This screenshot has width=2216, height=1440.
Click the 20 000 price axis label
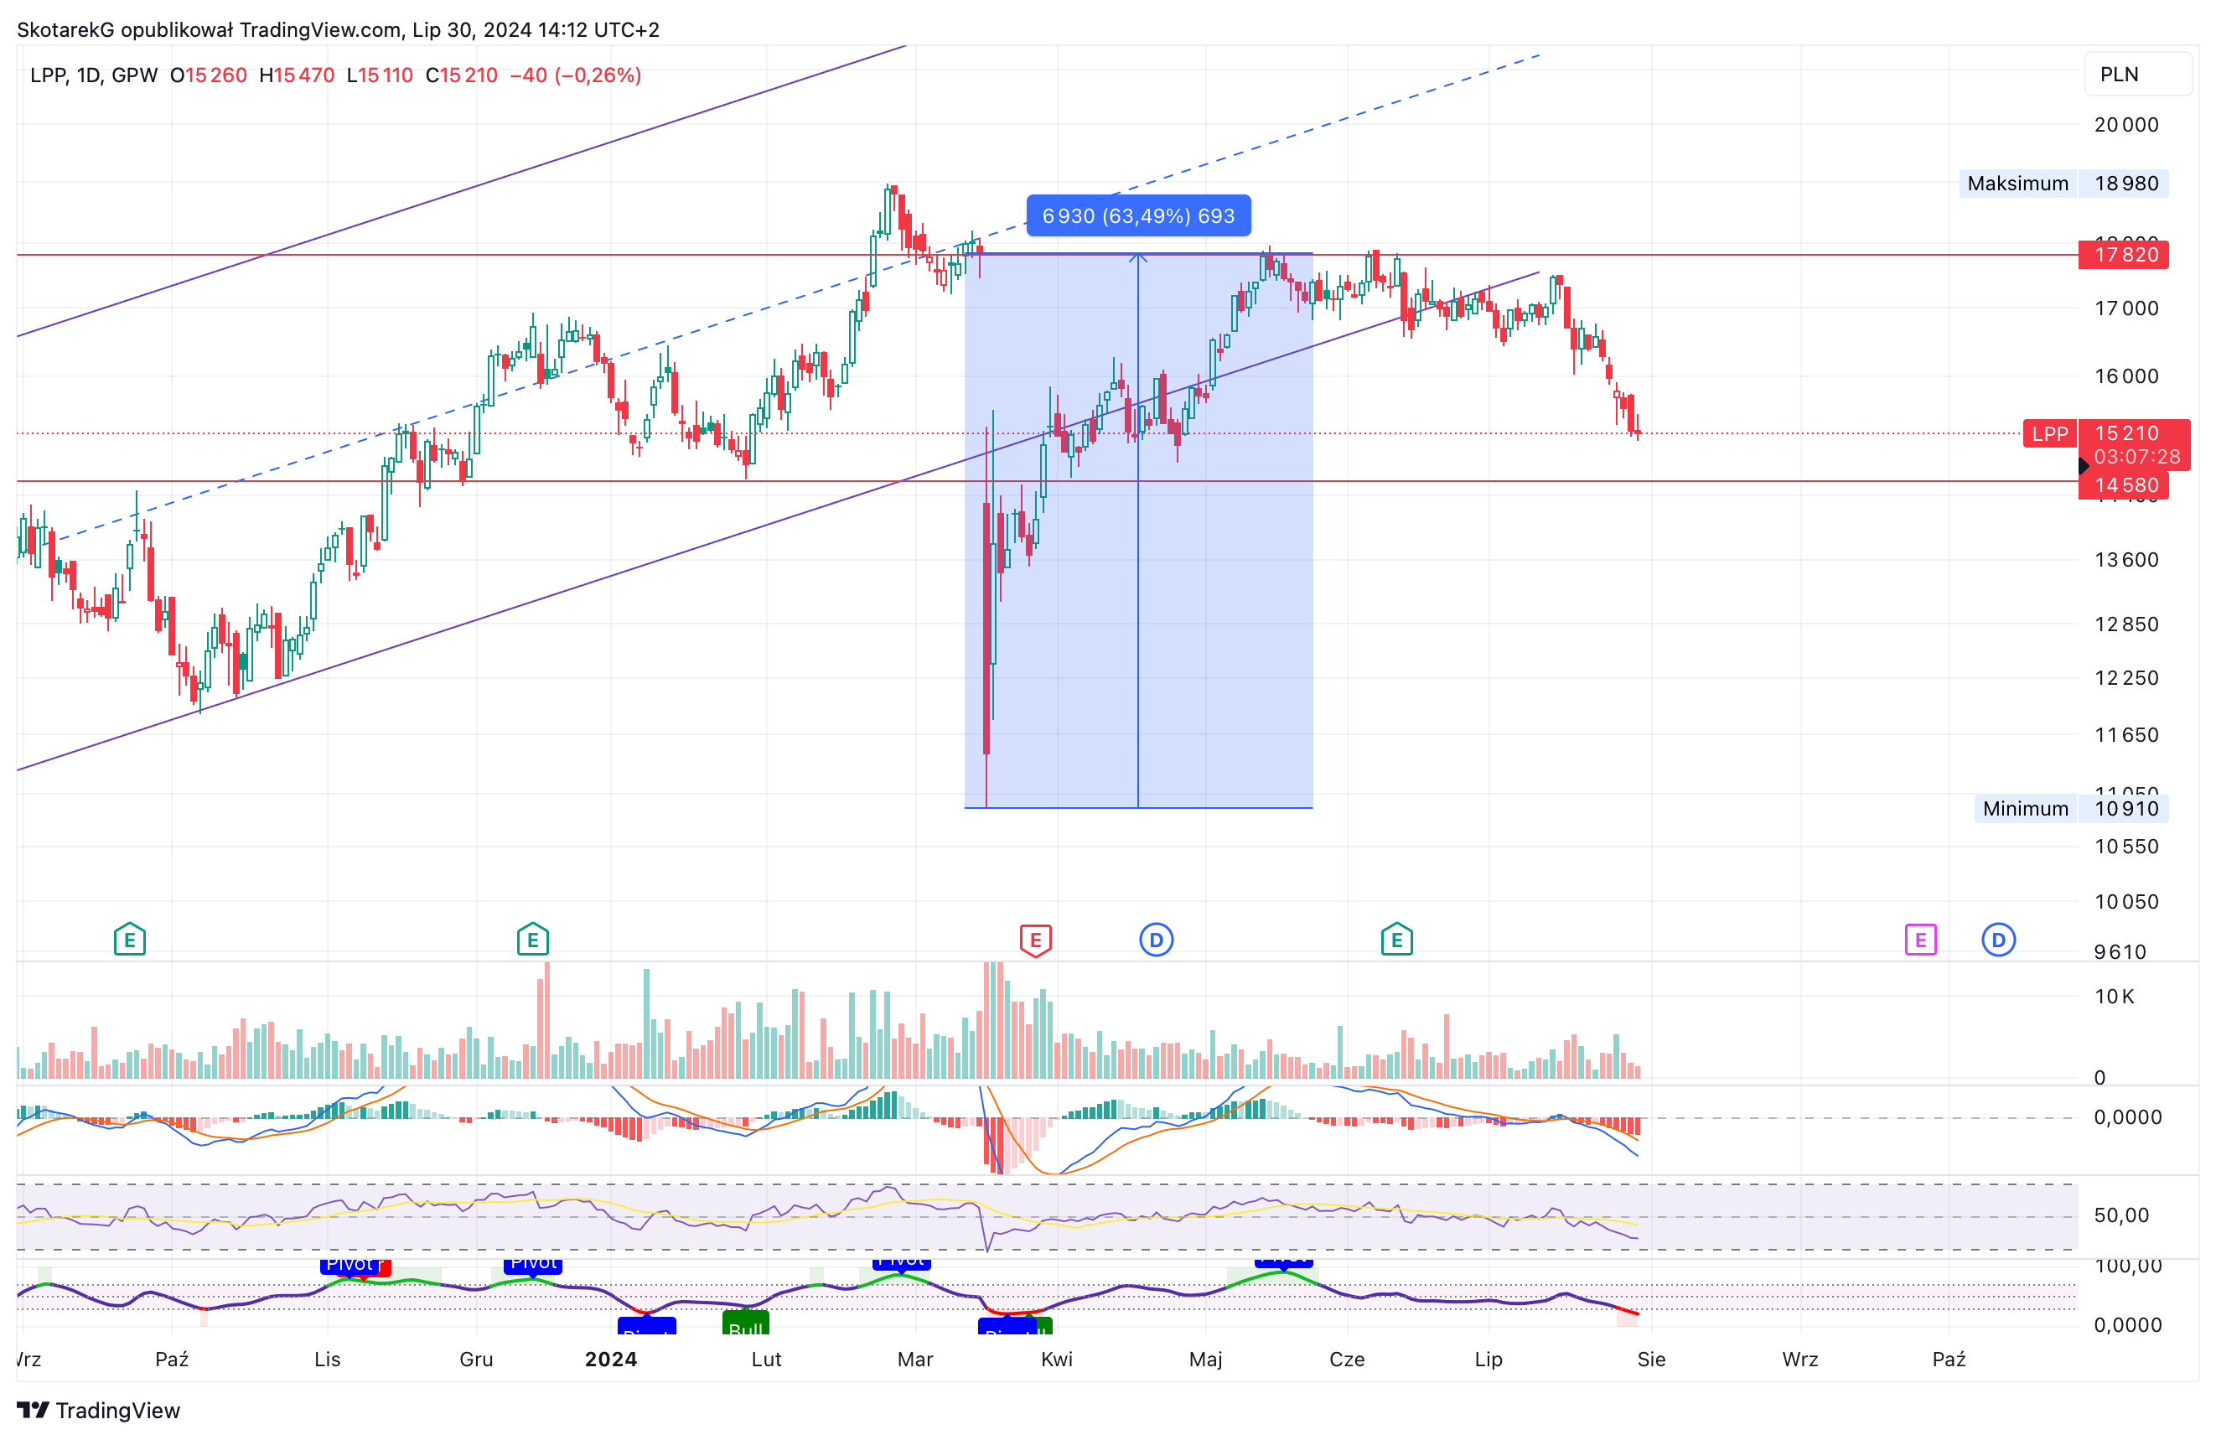[2126, 125]
